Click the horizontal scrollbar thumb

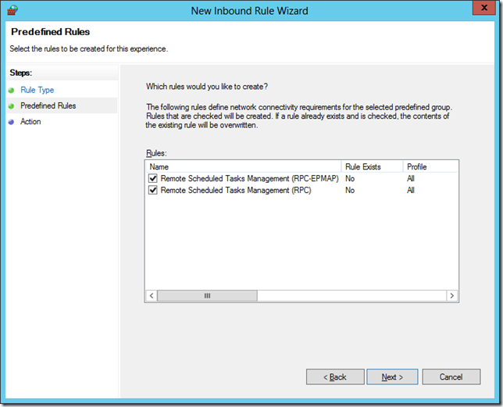pyautogui.click(x=207, y=296)
